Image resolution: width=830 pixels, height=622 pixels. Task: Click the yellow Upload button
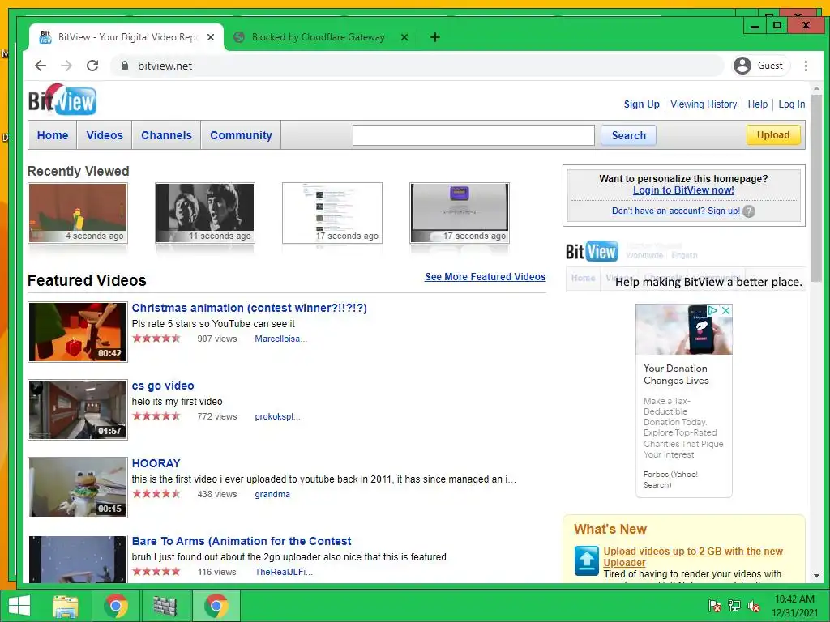click(772, 135)
